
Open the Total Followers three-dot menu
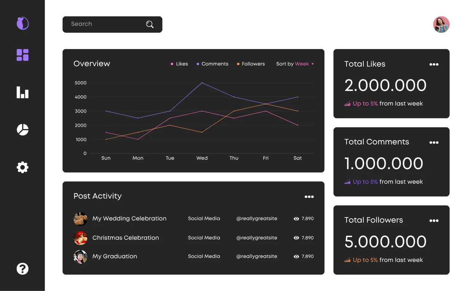click(x=434, y=221)
